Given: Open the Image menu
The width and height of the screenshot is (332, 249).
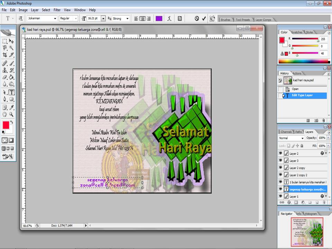Looking at the screenshot, I should [23, 10].
